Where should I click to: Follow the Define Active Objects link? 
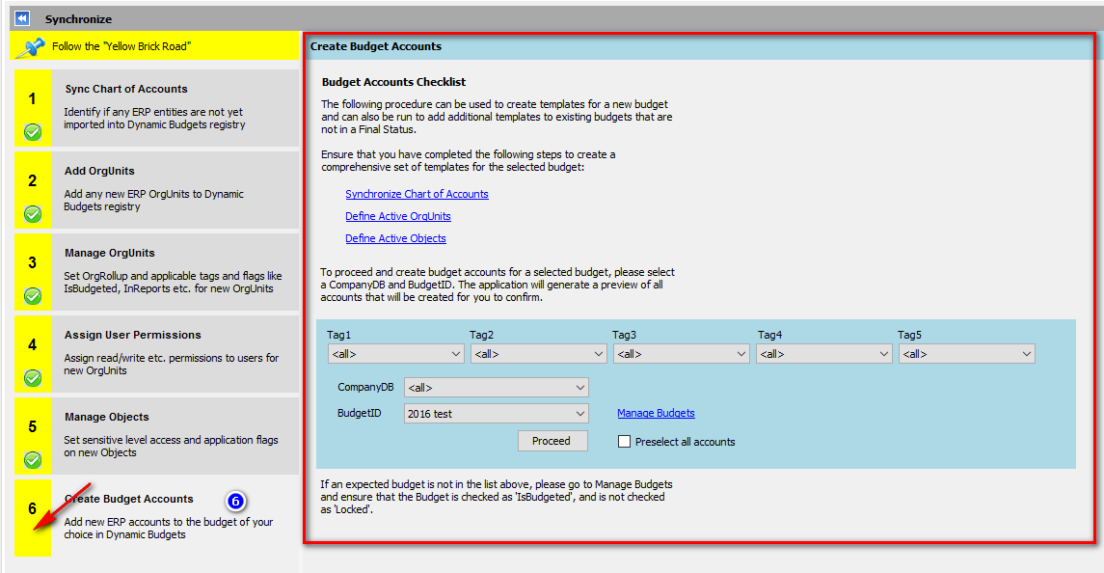(x=395, y=238)
